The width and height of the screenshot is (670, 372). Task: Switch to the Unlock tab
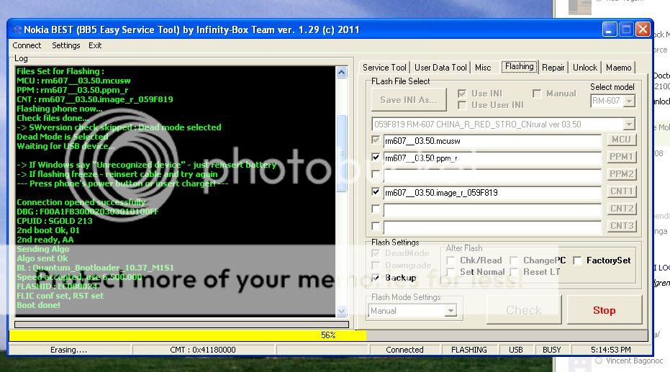point(584,68)
